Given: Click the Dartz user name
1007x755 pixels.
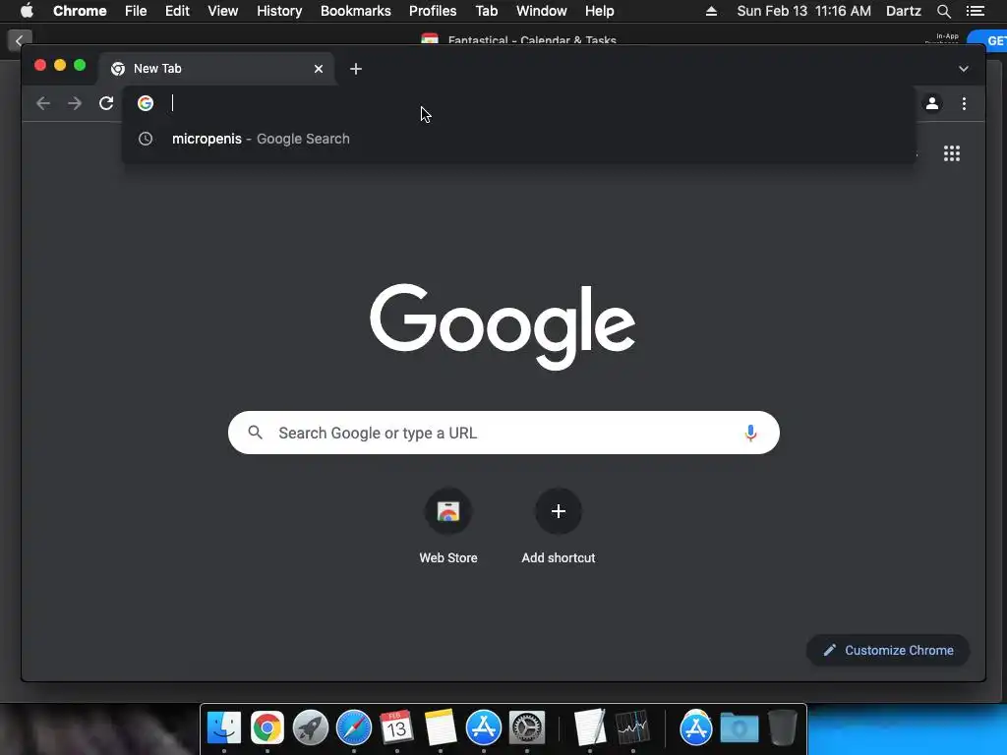Looking at the screenshot, I should tap(904, 11).
